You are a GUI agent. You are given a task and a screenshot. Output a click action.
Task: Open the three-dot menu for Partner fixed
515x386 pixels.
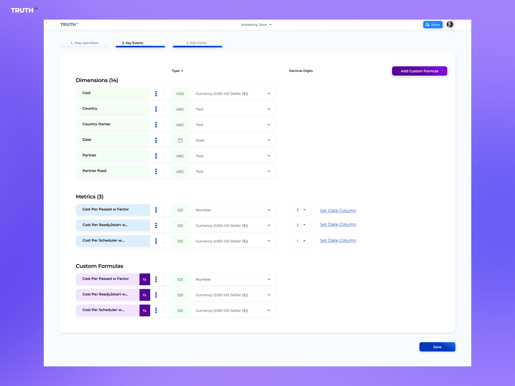click(x=156, y=171)
